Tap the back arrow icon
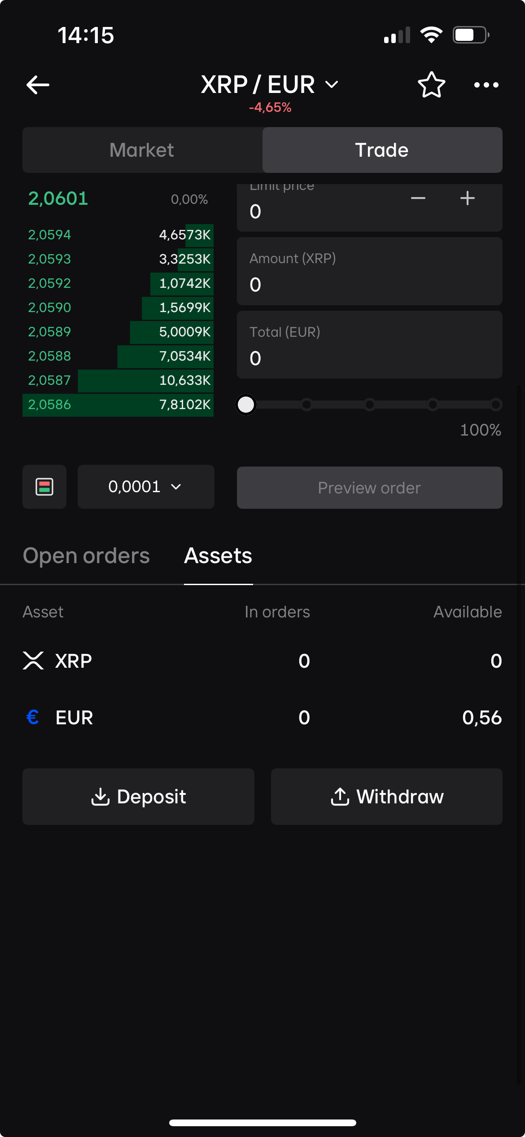Image resolution: width=525 pixels, height=1137 pixels. point(38,85)
